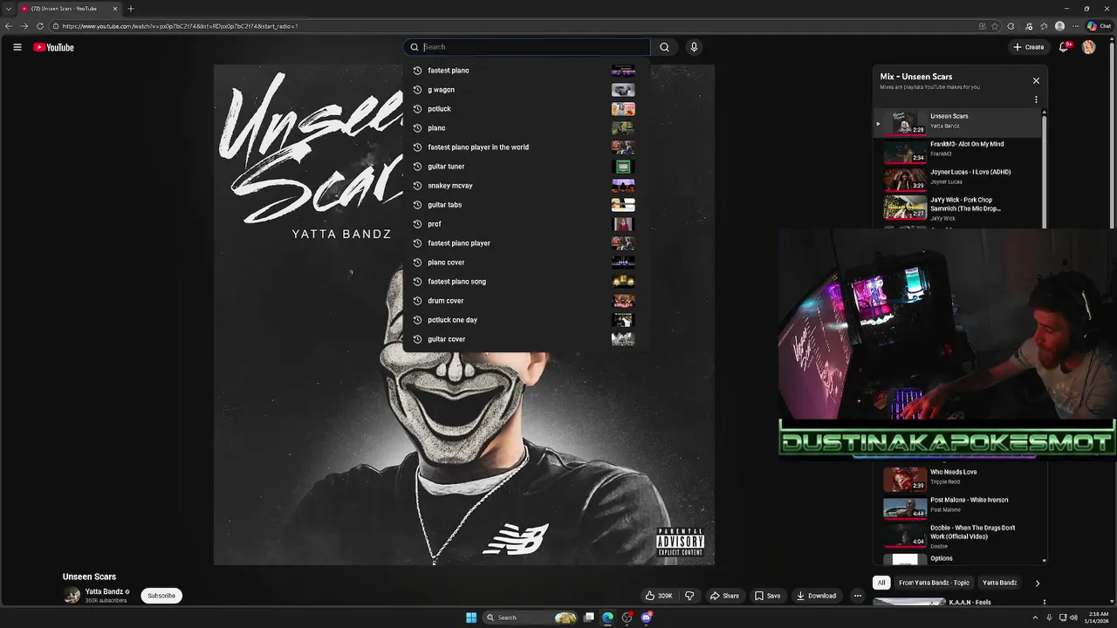Viewport: 1117px width, 628px height.
Task: Select the "snakey mcvay" suggestion
Action: point(524,186)
